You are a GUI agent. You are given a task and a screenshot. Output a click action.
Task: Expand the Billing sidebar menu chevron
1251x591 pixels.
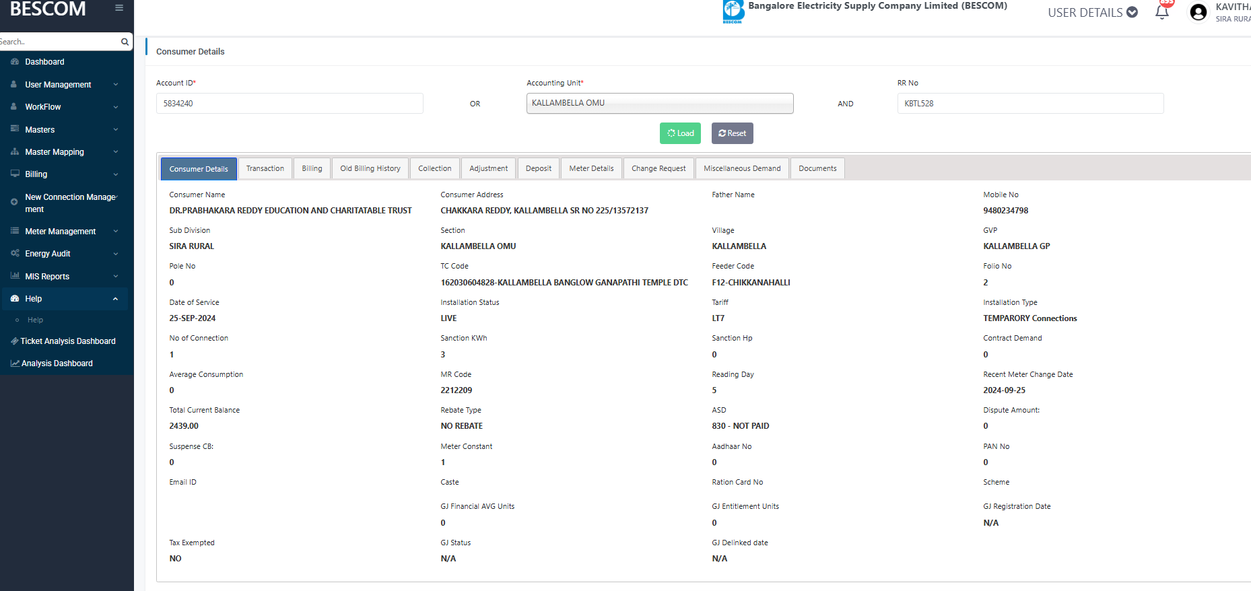[x=116, y=174]
